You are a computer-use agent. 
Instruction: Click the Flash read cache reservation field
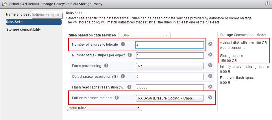pyautogui.click(x=169, y=87)
